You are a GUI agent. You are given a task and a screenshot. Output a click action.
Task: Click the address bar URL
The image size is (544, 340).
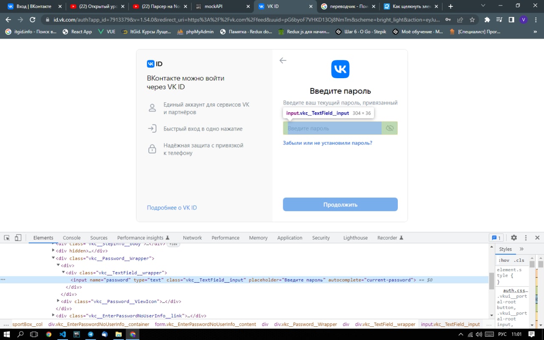[246, 20]
